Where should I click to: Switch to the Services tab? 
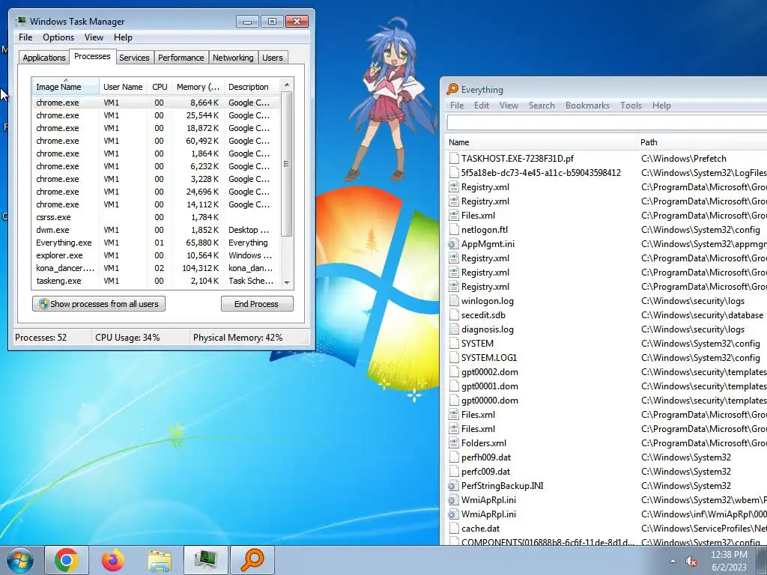[134, 58]
